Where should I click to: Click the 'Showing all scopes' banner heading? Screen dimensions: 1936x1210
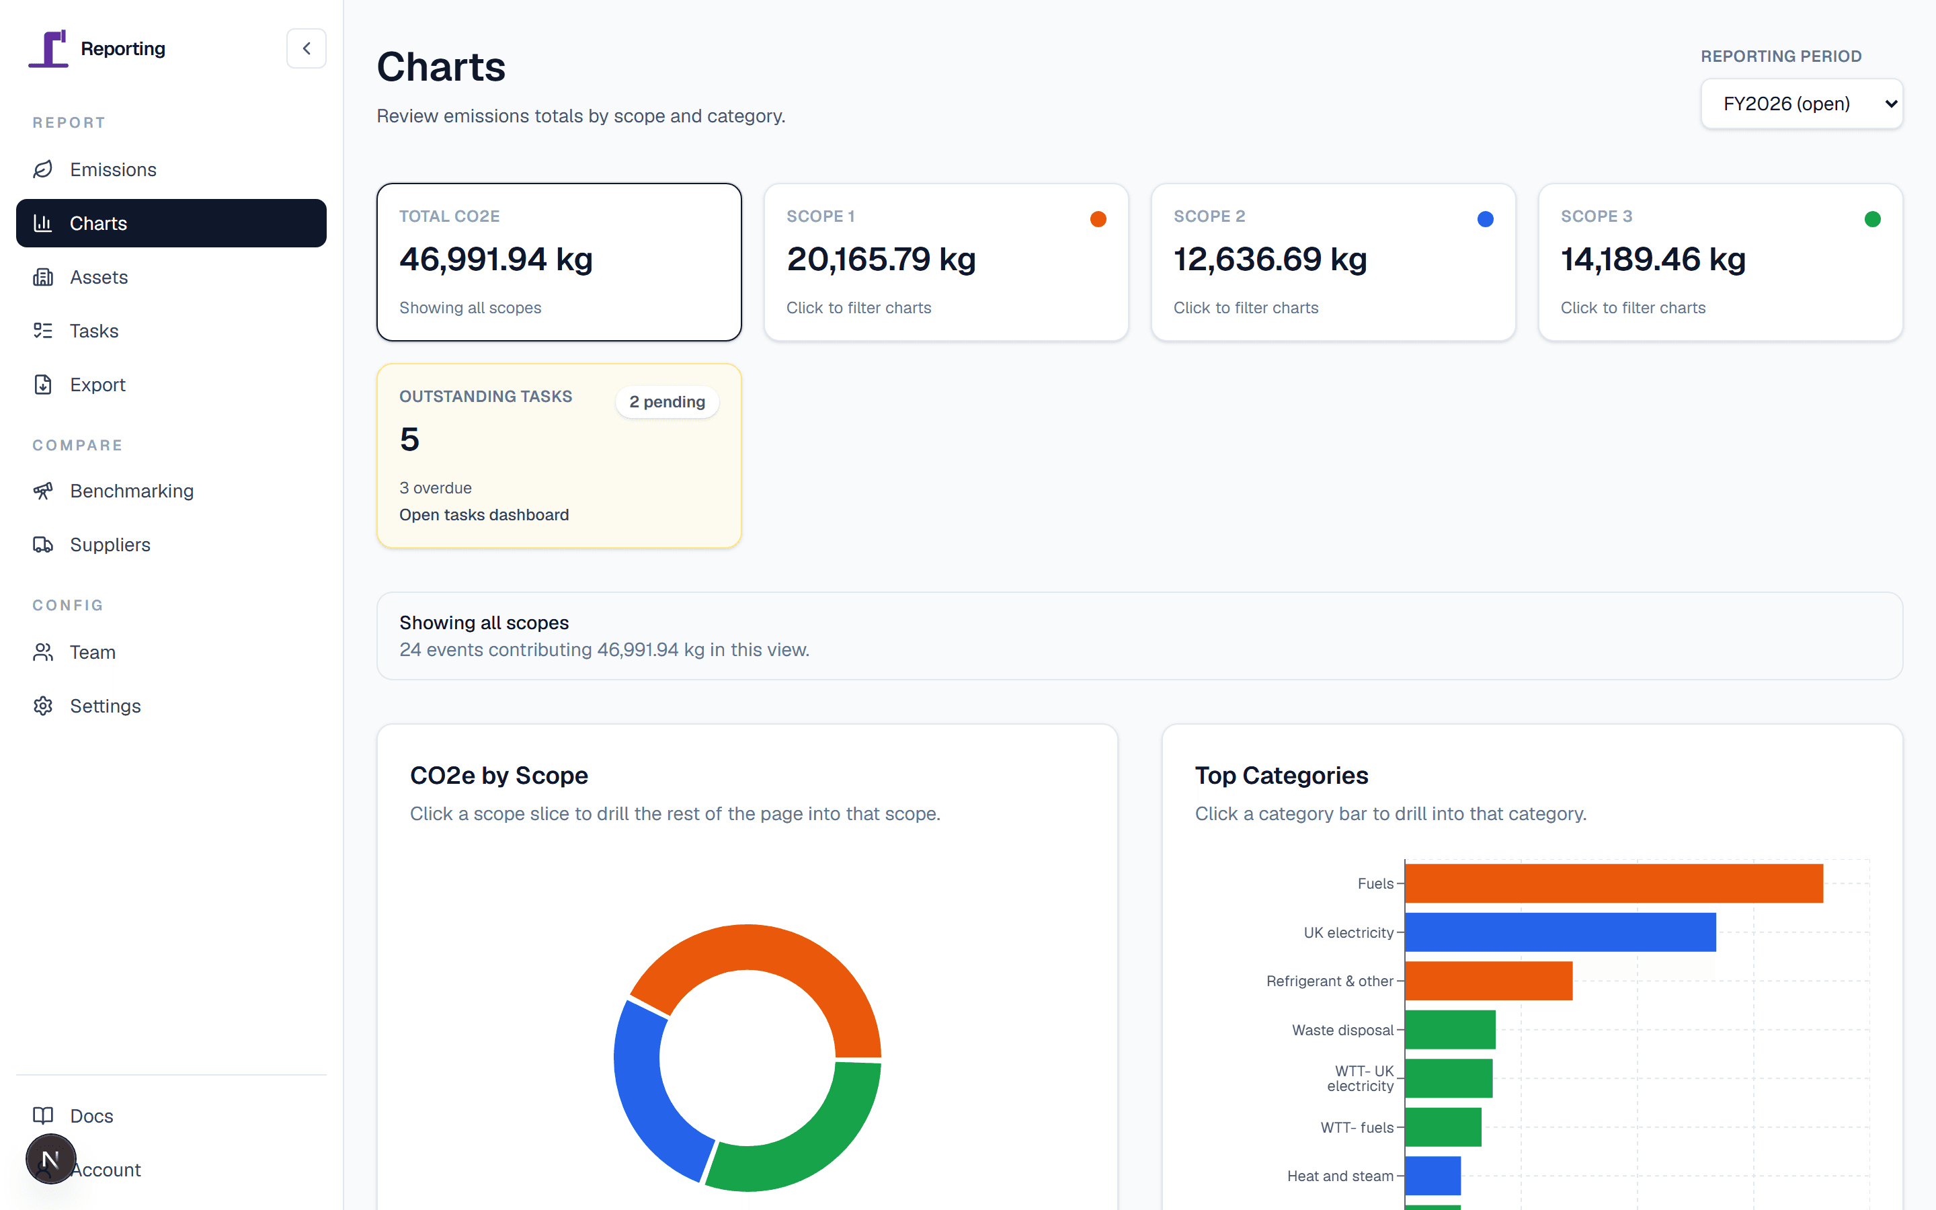coord(484,622)
